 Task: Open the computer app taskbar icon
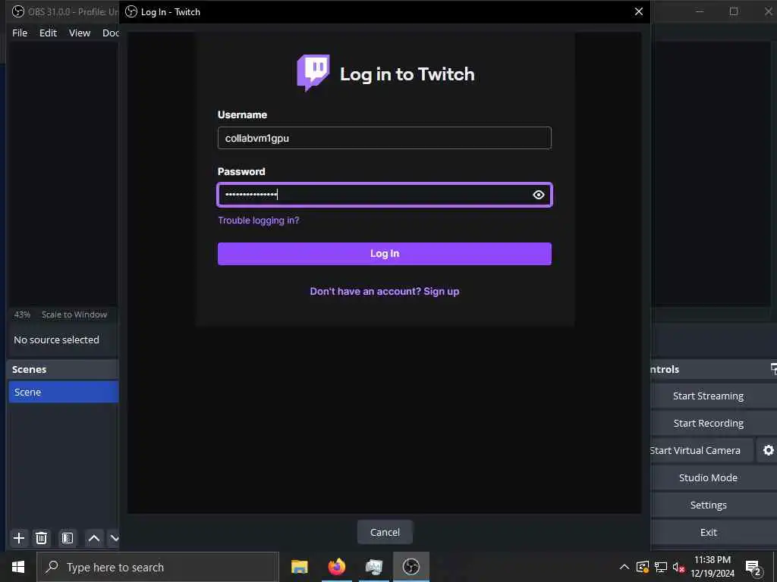(373, 567)
